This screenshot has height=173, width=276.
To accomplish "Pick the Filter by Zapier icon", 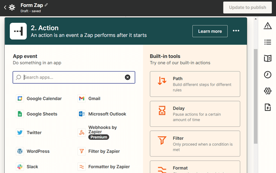I will [x=82, y=151].
